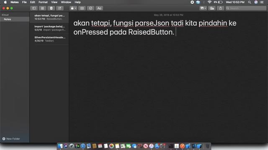The height and width of the screenshot is (150, 268).
Task: Select the 'SliverPersistentHeade...' note
Action: (x=49, y=39)
